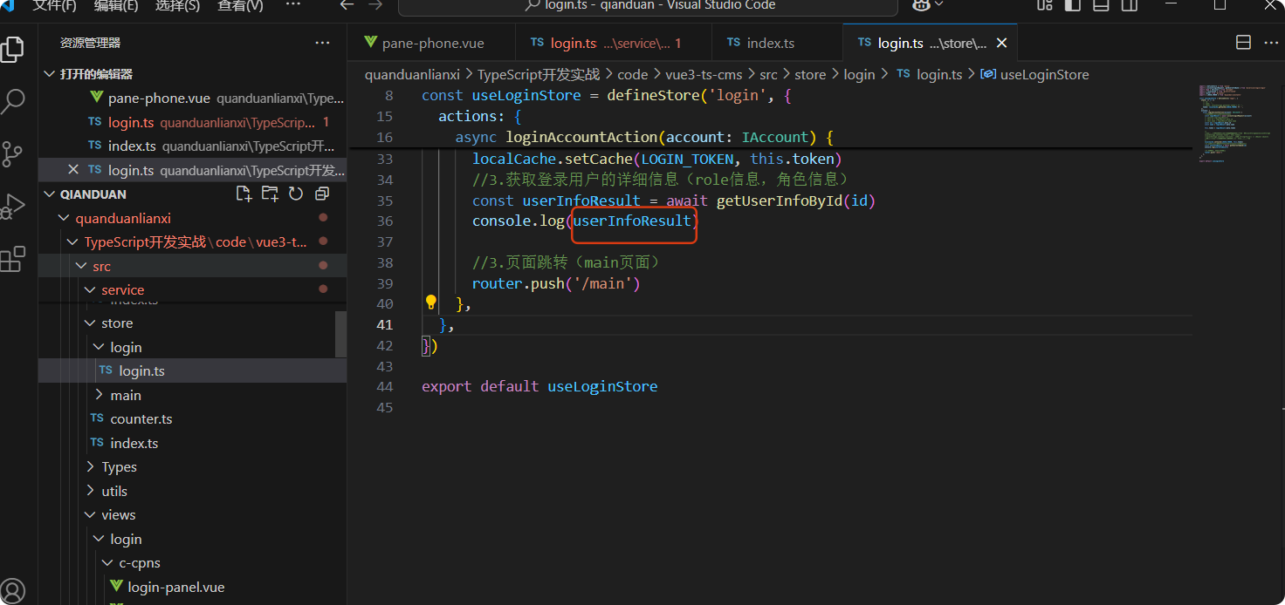
Task: Open index.ts from open editors list
Action: (193, 146)
